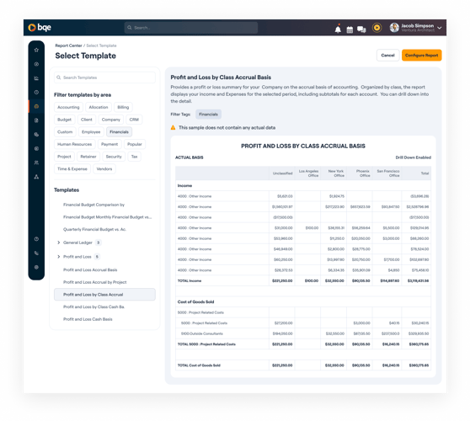Click the circular icon above the phone icon
This screenshot has width=470, height=421.
coord(36,239)
